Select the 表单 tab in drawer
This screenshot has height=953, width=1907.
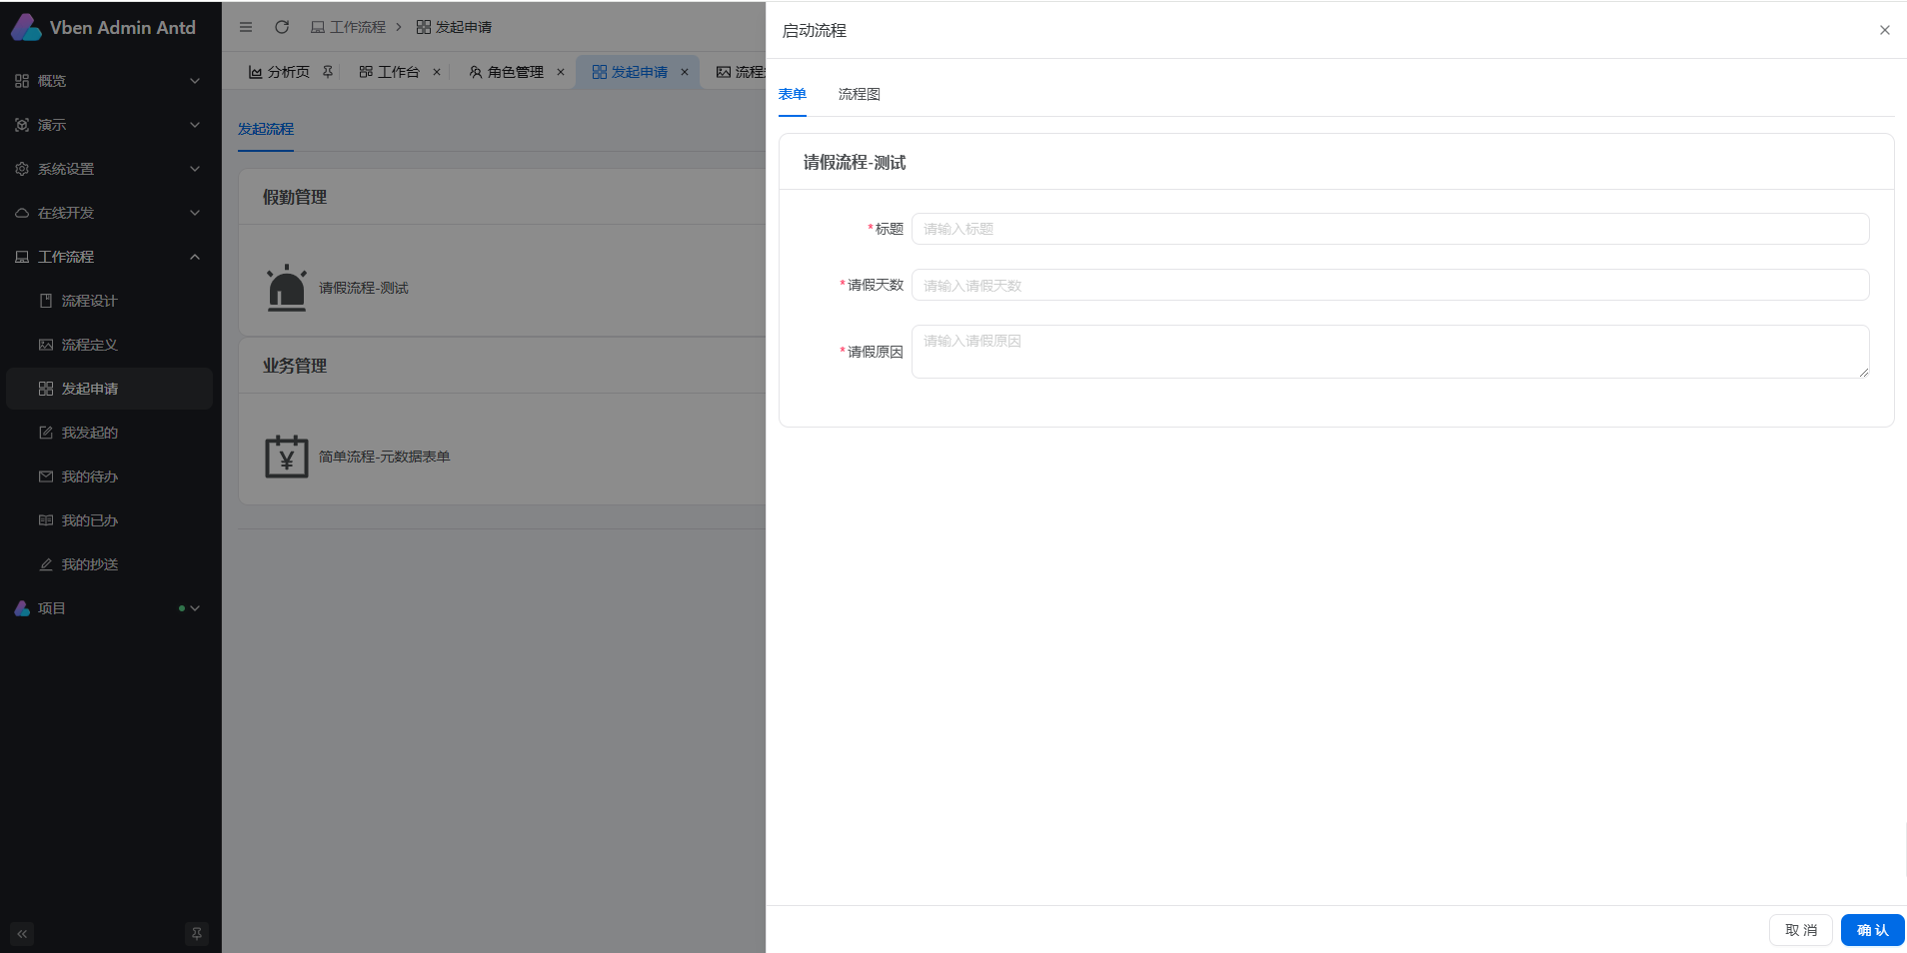pyautogui.click(x=793, y=94)
